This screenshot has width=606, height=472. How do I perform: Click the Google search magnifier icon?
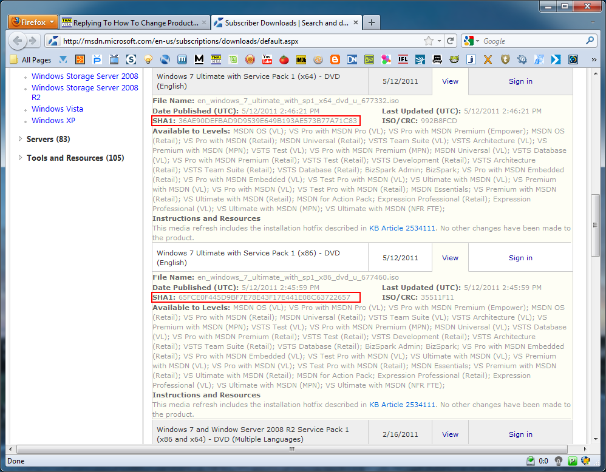[x=590, y=41]
